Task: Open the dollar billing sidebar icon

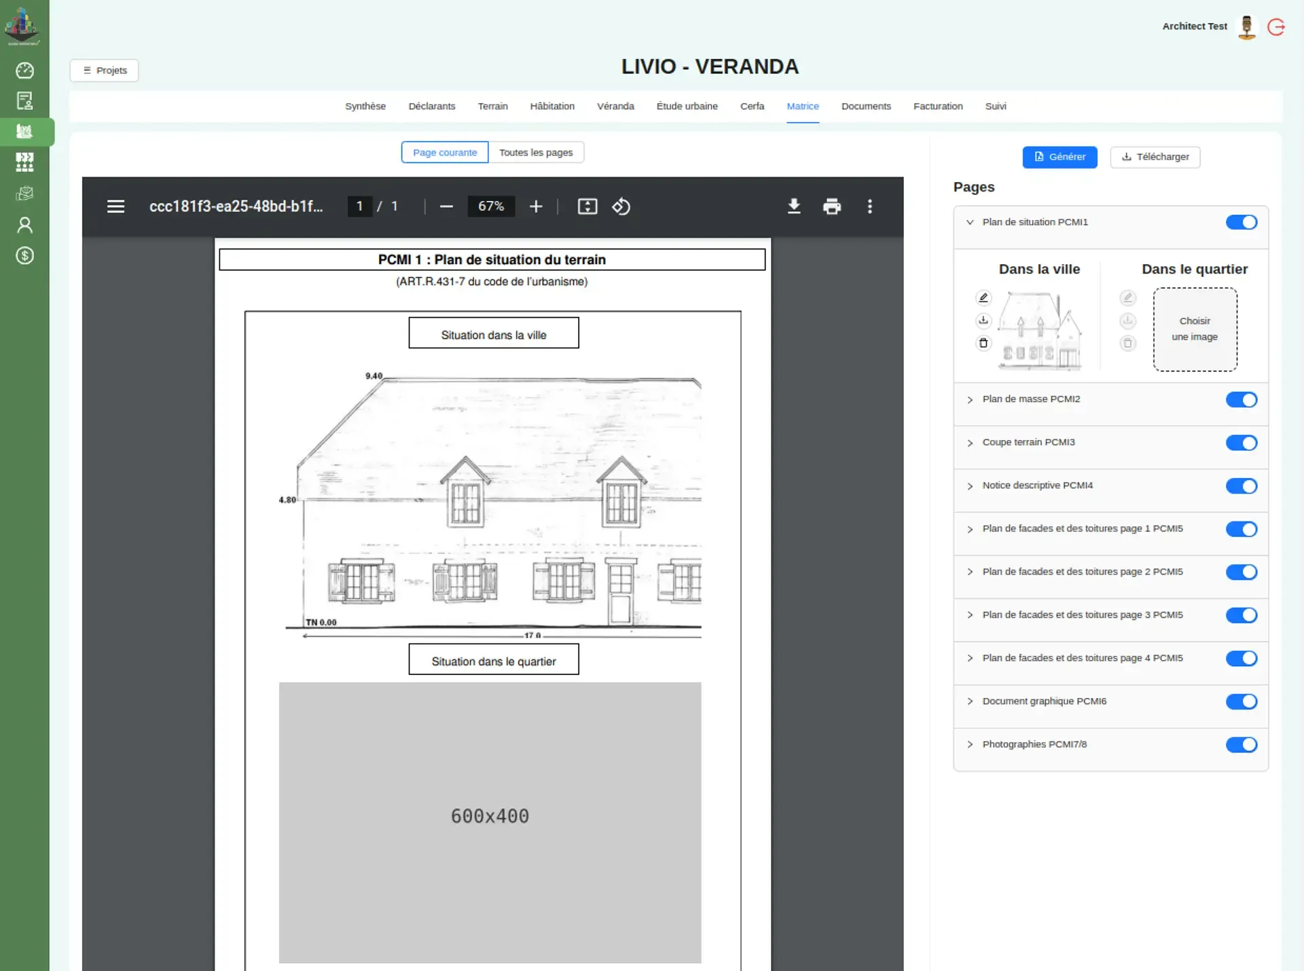Action: [24, 256]
